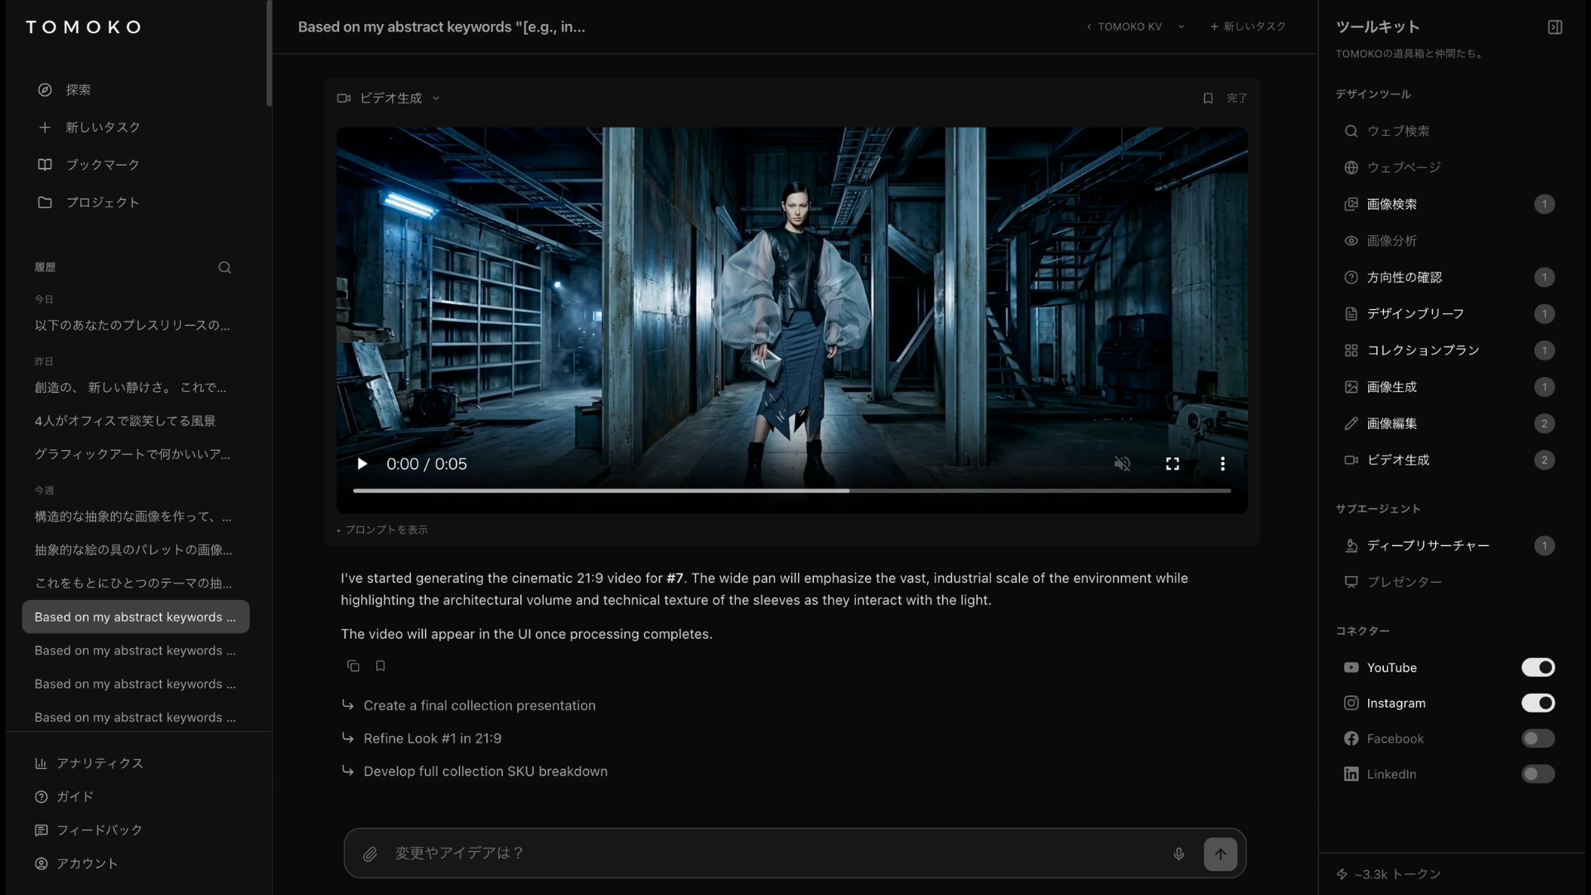Disable the YouTube connector
Viewport: 1591px width, 895px height.
click(1538, 668)
